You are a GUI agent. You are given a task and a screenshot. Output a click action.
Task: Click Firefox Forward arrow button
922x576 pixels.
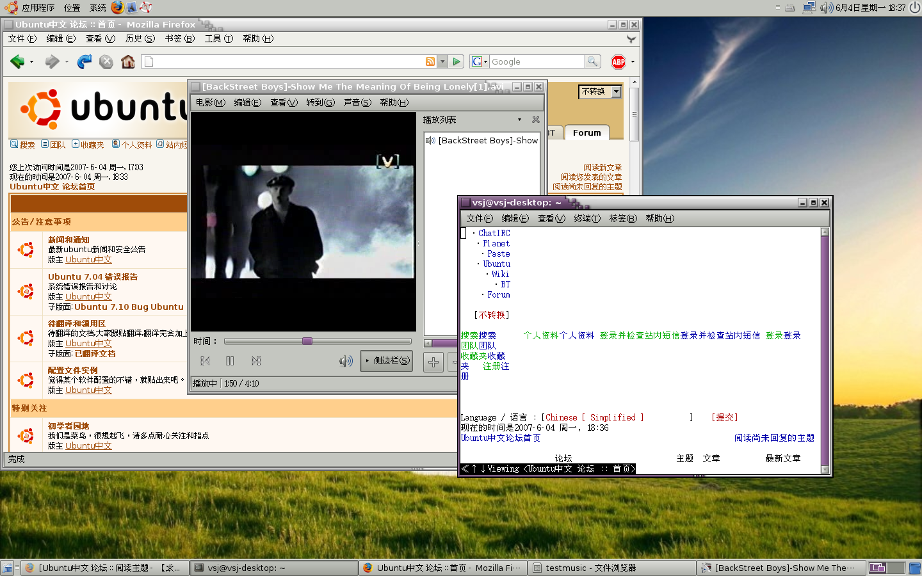pyautogui.click(x=52, y=61)
